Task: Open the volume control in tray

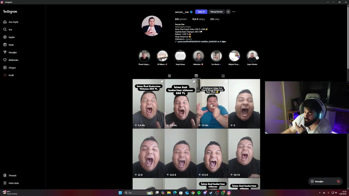Action: (336, 193)
